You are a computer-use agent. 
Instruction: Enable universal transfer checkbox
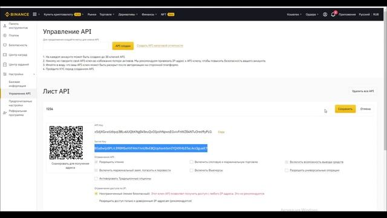pos(286,170)
